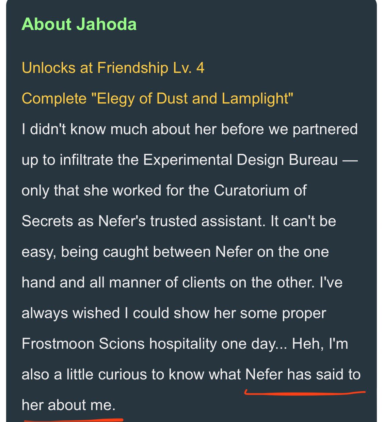Click the closing words 'her about me.'
This screenshot has height=422, width=383.
point(68,405)
